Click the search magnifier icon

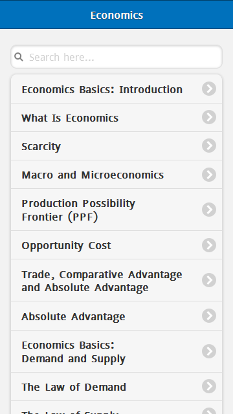point(19,56)
